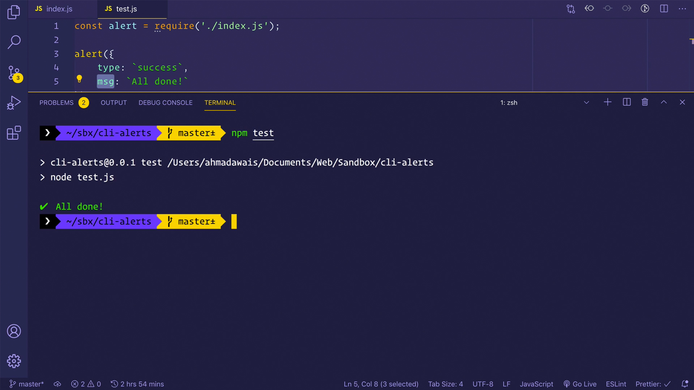Open Source Control view with badge 3
The height and width of the screenshot is (390, 694).
pyautogui.click(x=14, y=74)
